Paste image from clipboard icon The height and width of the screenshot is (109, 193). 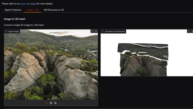click(55, 103)
